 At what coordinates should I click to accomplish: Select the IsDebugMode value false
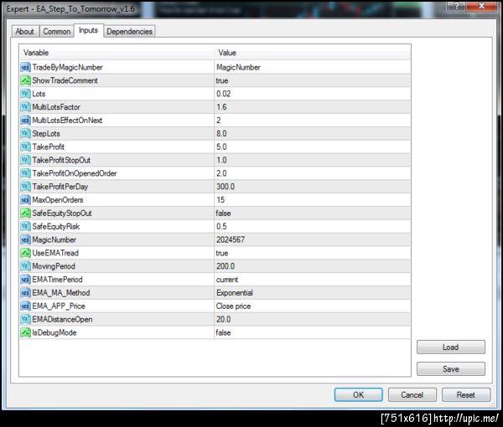[223, 332]
